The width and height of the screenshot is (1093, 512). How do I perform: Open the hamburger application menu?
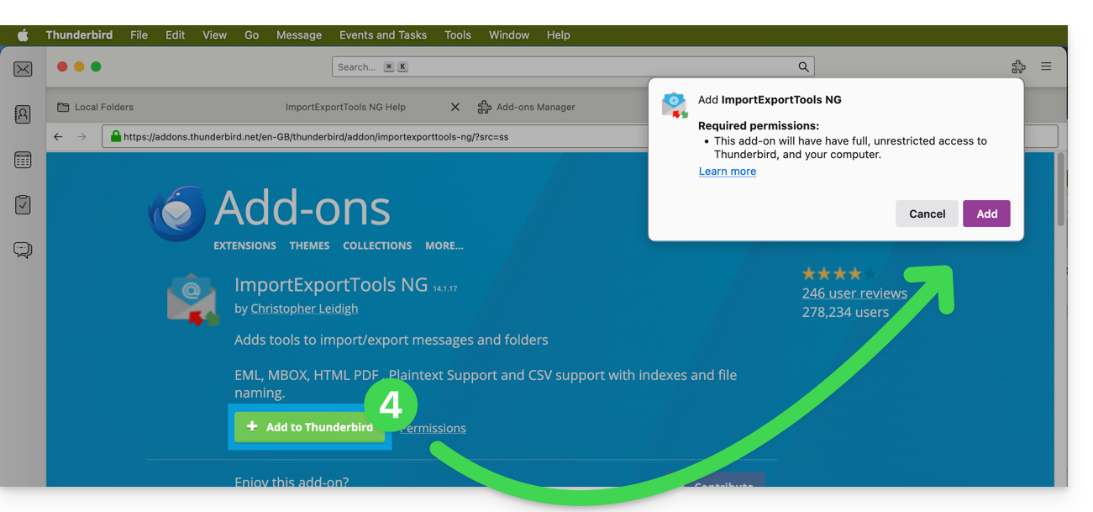click(1046, 66)
